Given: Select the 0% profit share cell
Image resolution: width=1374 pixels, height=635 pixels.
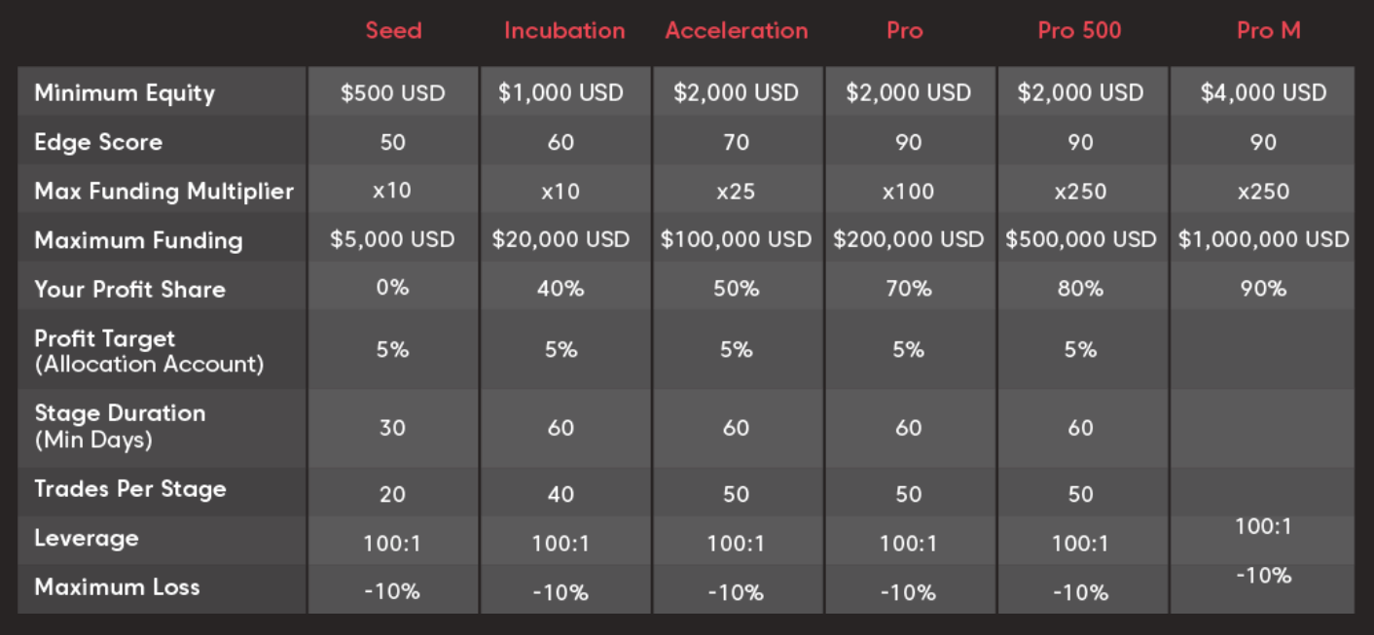Looking at the screenshot, I should (392, 288).
